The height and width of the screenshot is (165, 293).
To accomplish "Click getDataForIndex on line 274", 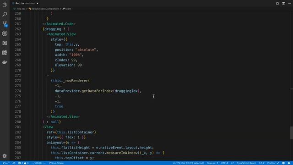I will pyautogui.click(x=97, y=91).
